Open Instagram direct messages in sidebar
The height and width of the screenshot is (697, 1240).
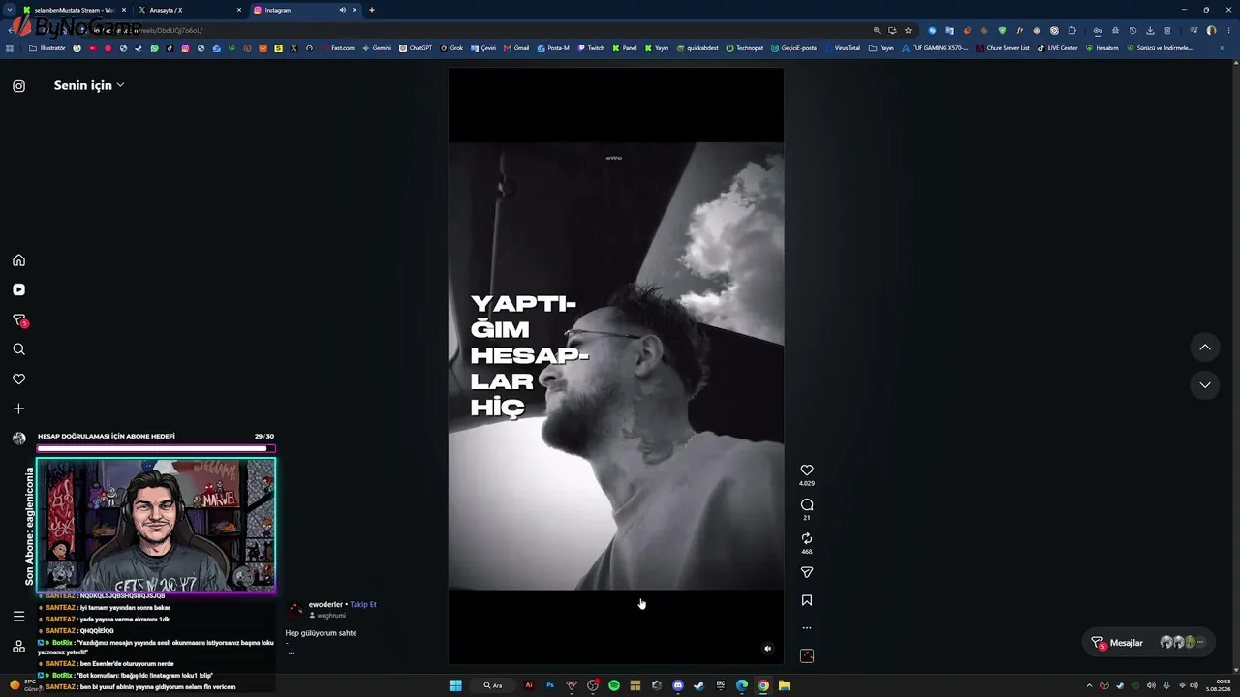pos(18,319)
